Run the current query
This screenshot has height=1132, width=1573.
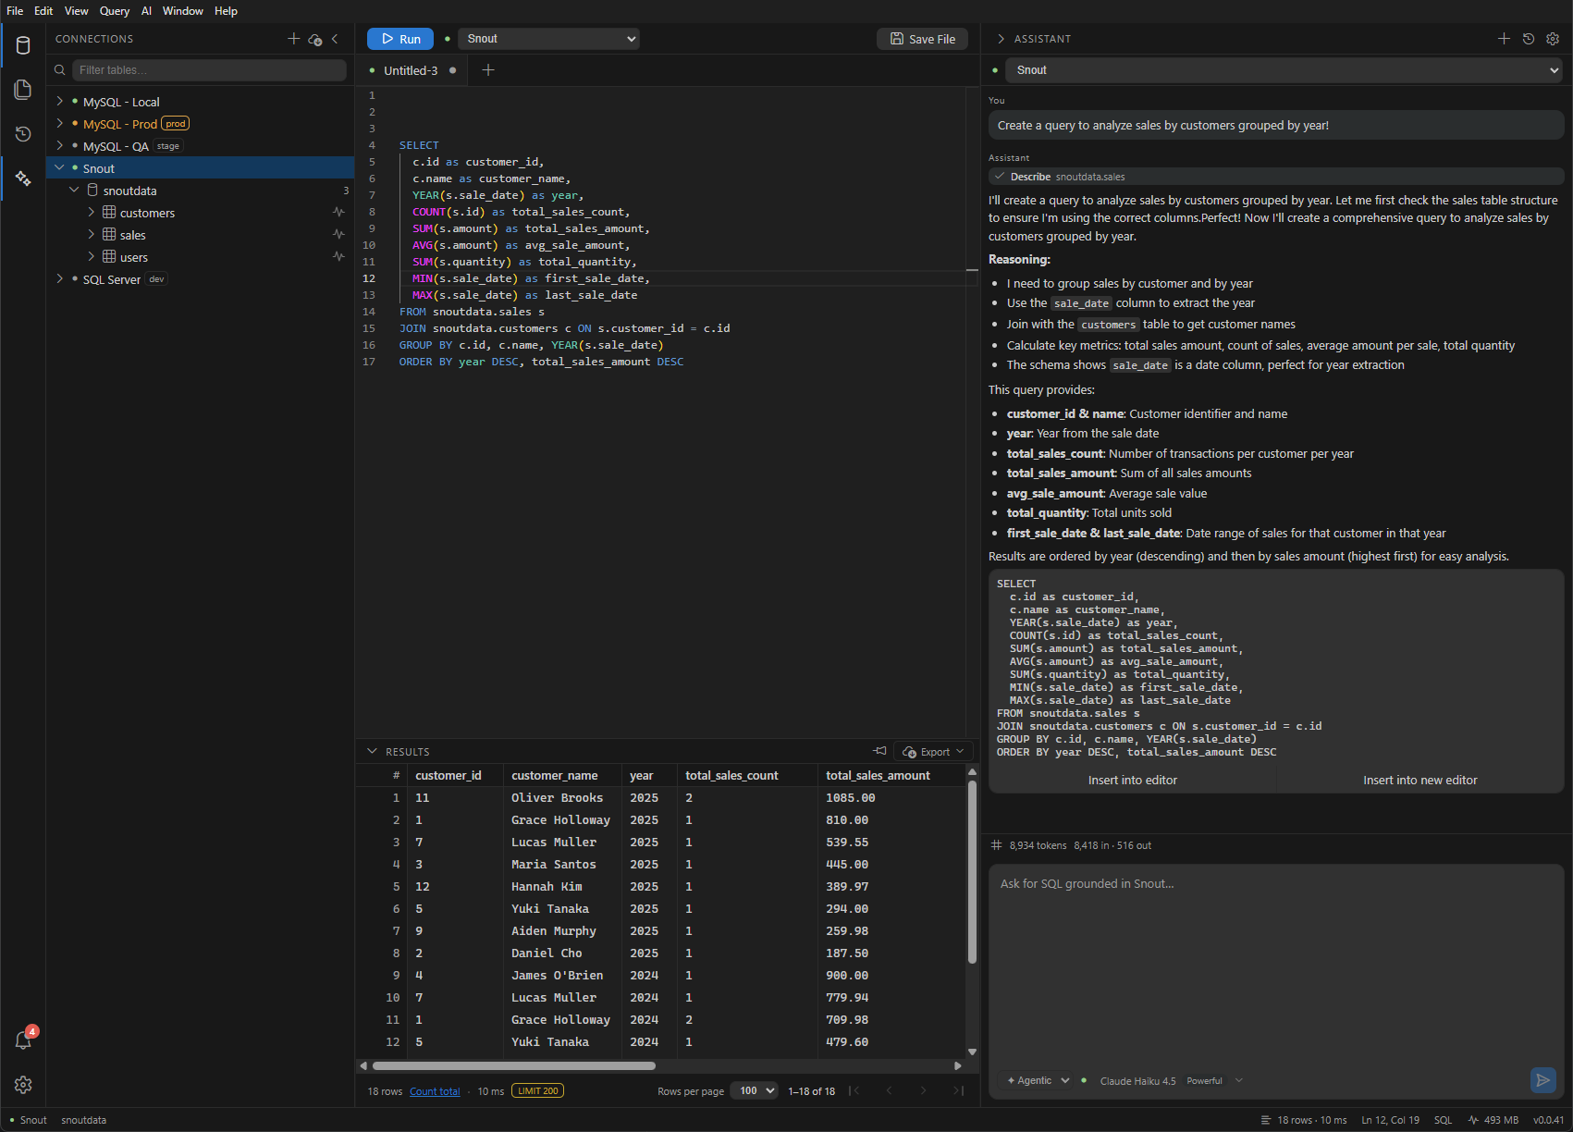(400, 39)
